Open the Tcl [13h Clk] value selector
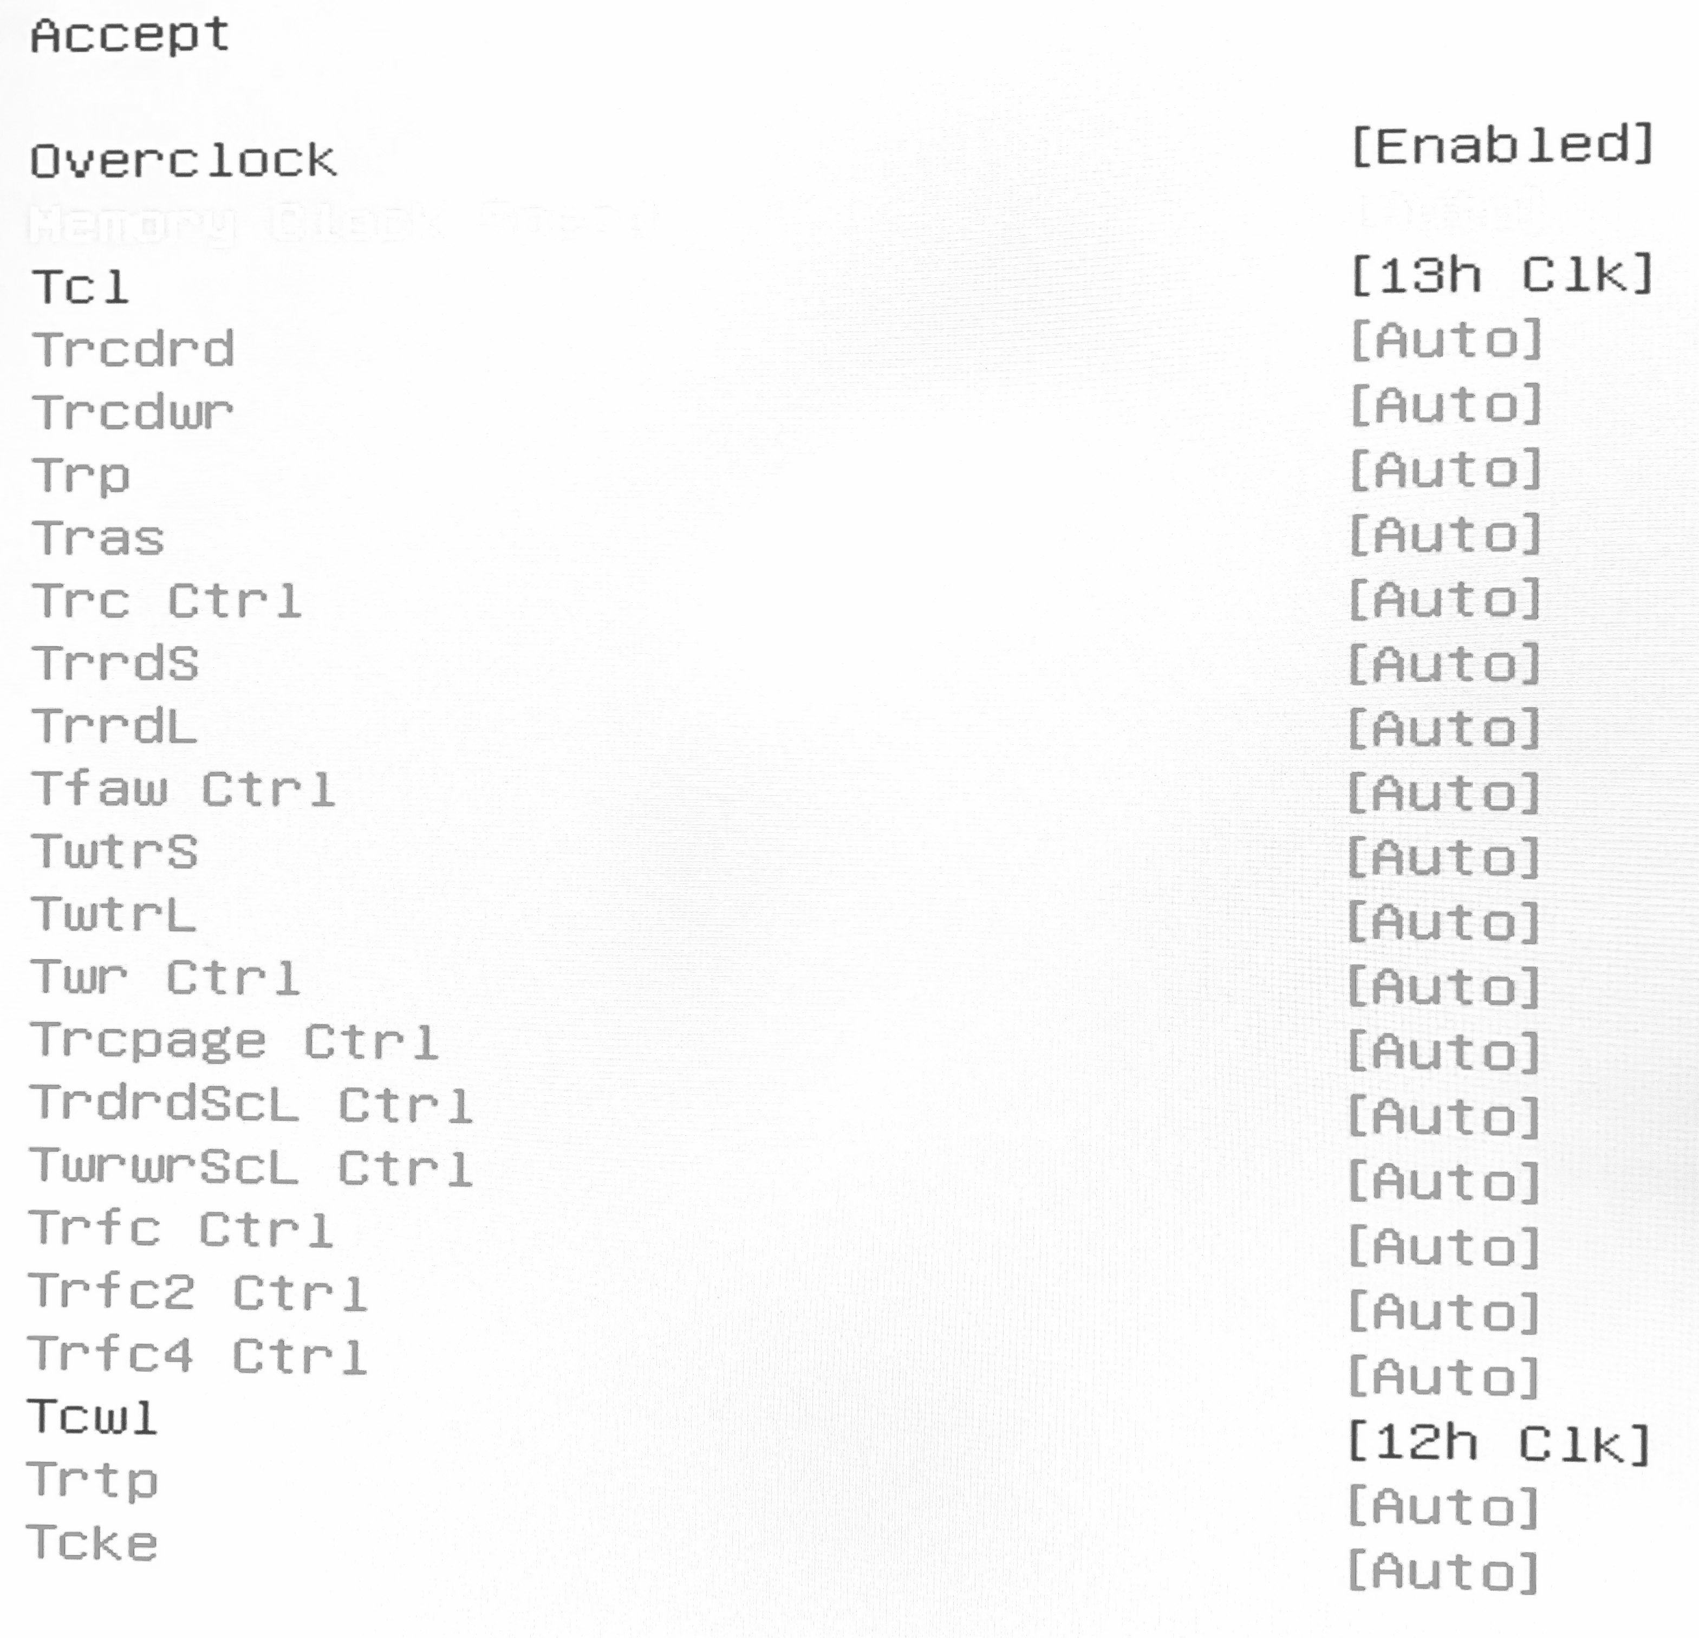1699x1638 pixels. [1502, 276]
